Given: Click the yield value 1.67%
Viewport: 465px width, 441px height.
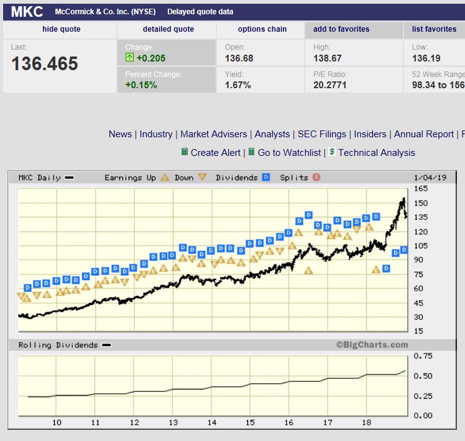Looking at the screenshot, I should pyautogui.click(x=238, y=85).
